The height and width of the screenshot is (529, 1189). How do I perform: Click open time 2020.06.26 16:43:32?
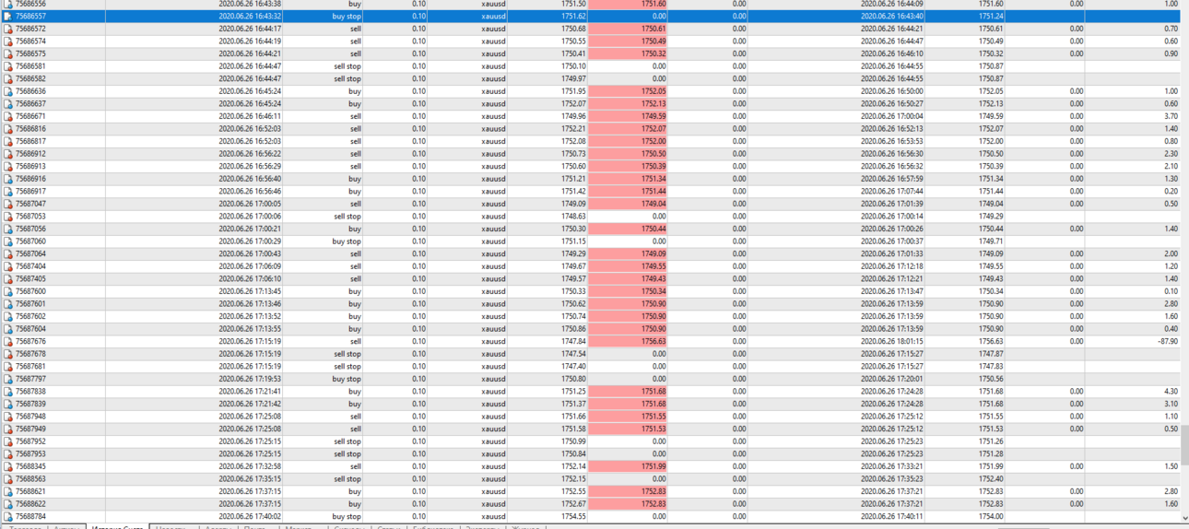pyautogui.click(x=250, y=17)
